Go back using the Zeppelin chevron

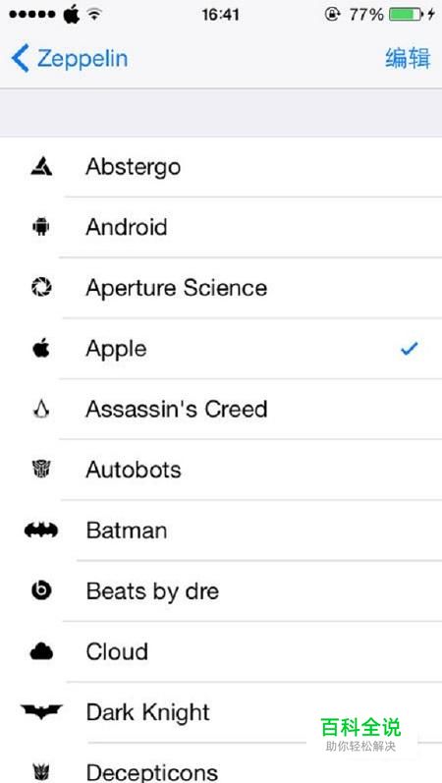[70, 58]
